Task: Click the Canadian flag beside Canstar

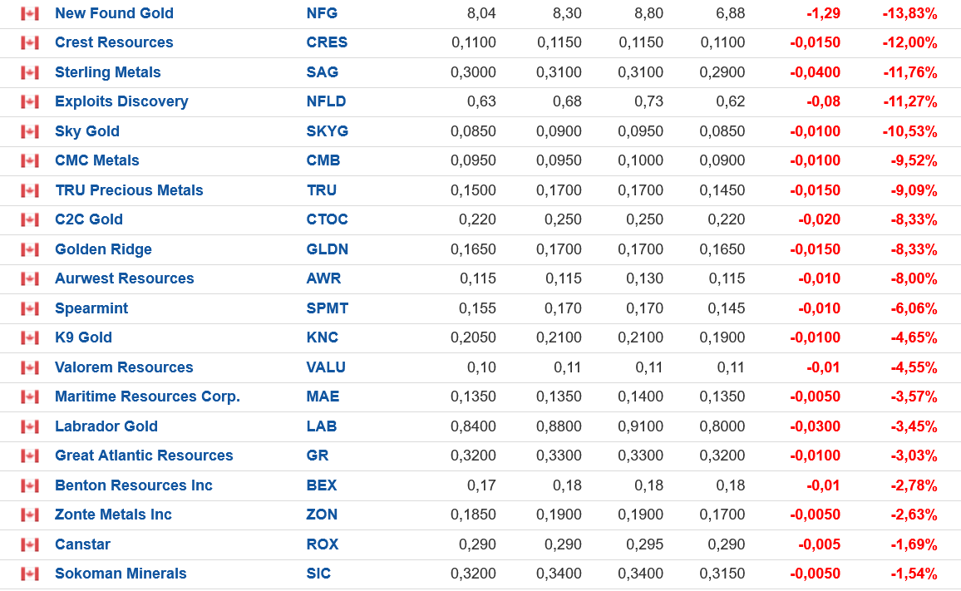Action: point(30,544)
